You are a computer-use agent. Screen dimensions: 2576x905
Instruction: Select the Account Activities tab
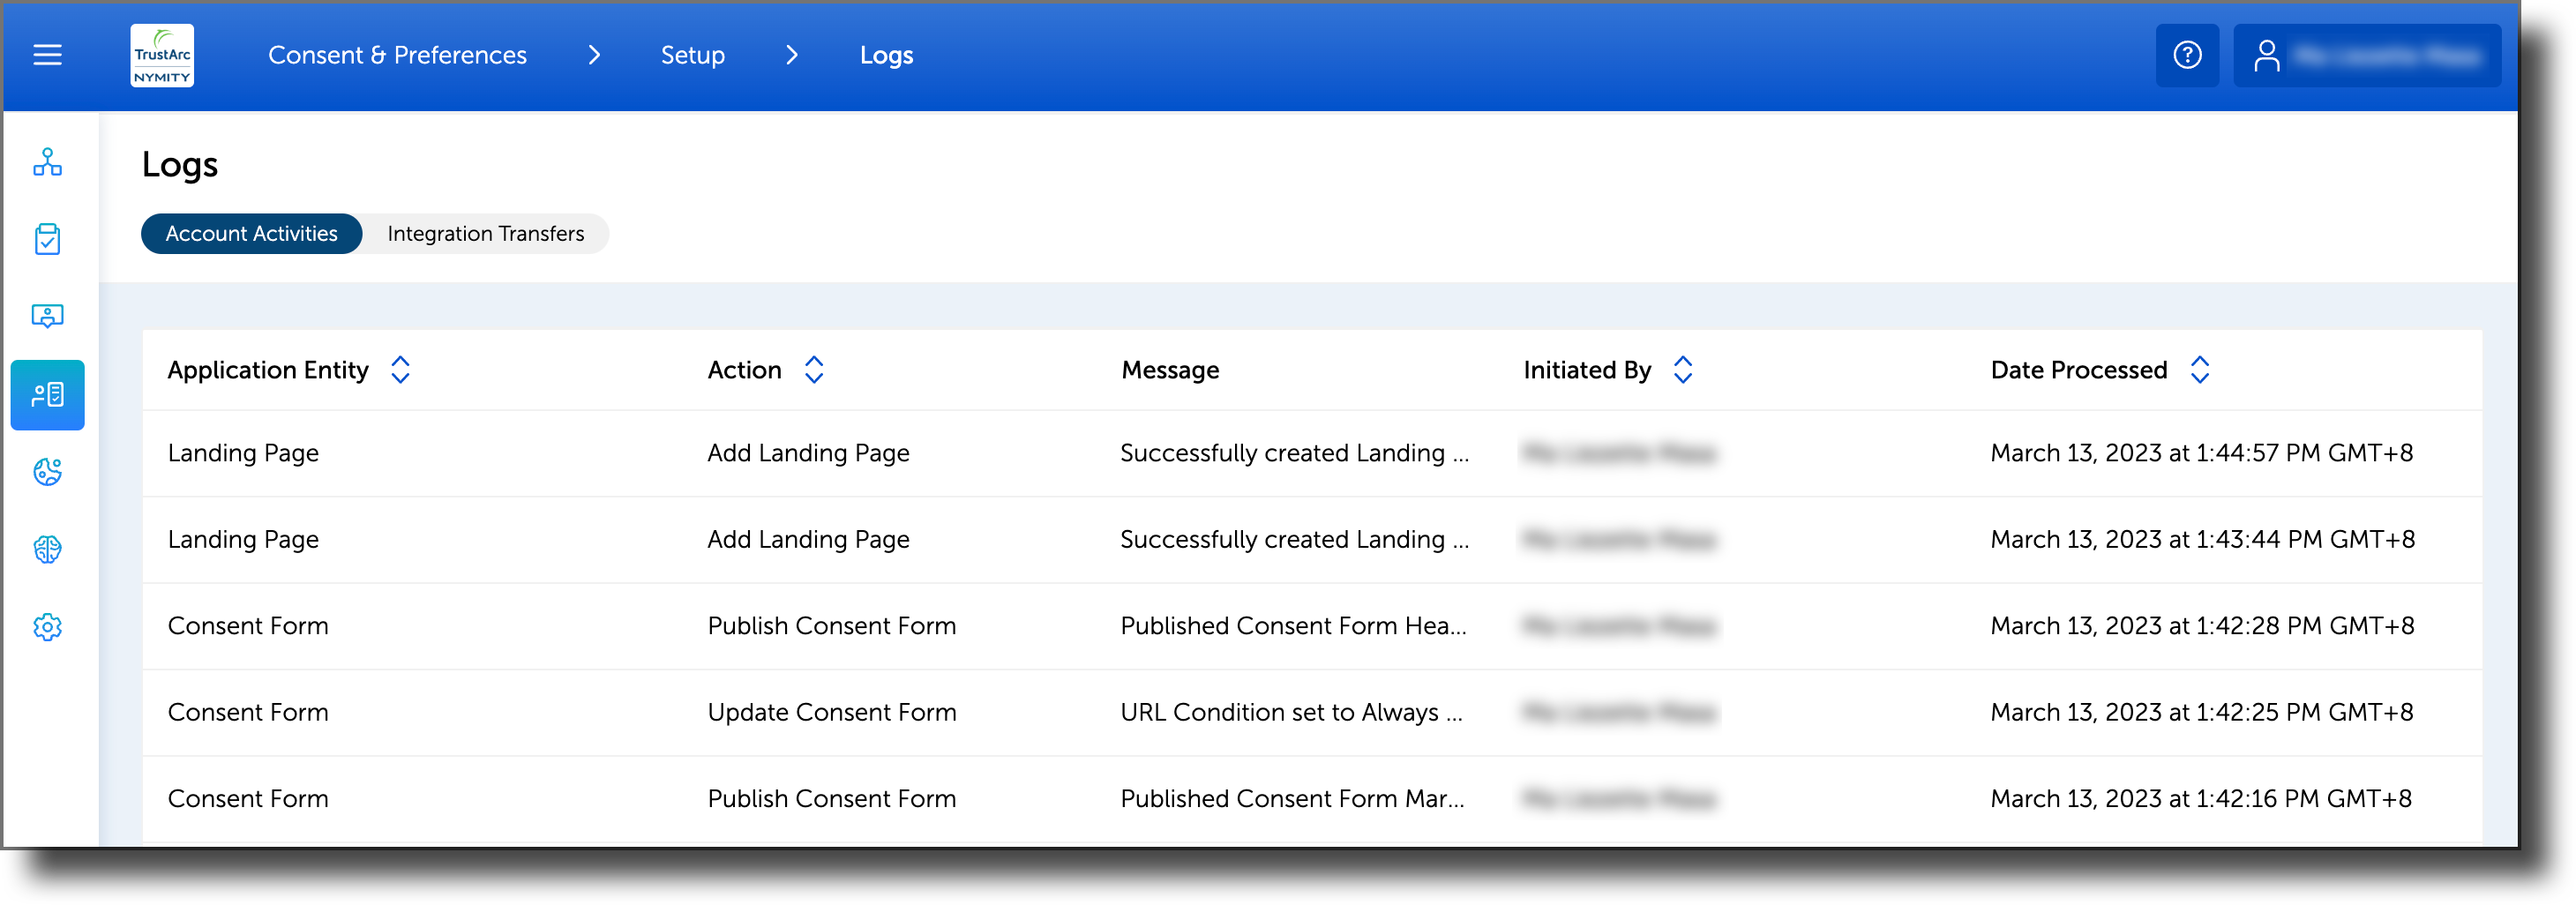point(251,233)
